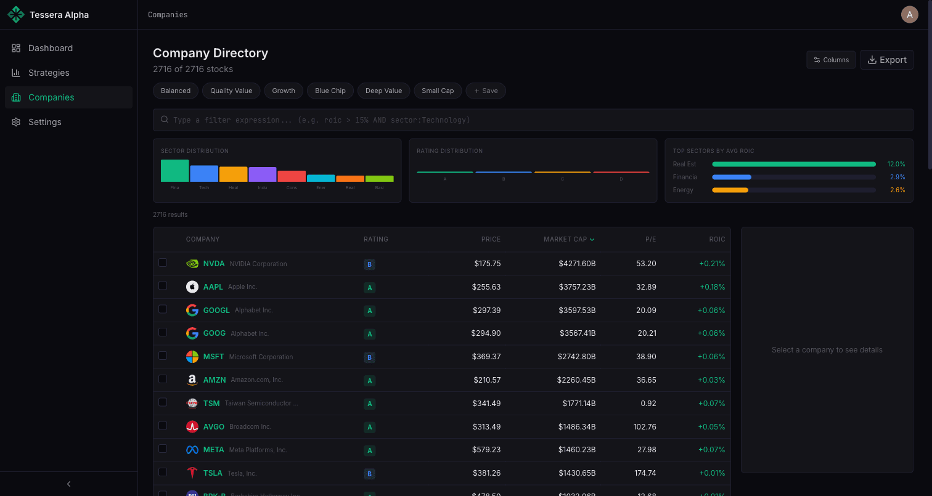The image size is (932, 496).
Task: Save the current filter with + Save
Action: [x=485, y=91]
